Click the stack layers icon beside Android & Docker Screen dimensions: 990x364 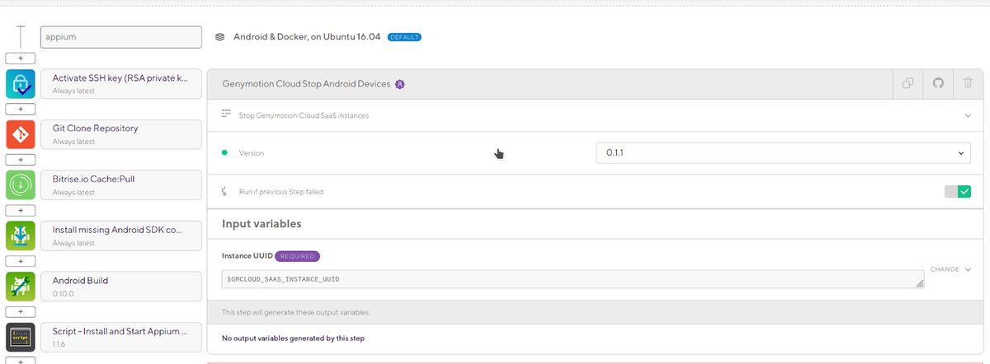[220, 37]
